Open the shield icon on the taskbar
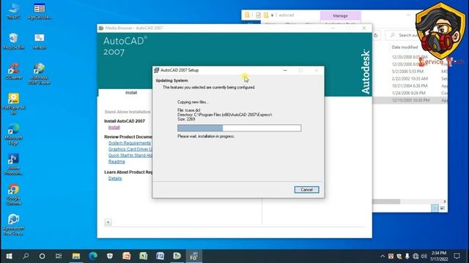Screen dimensions: 469x263 tap(110, 256)
